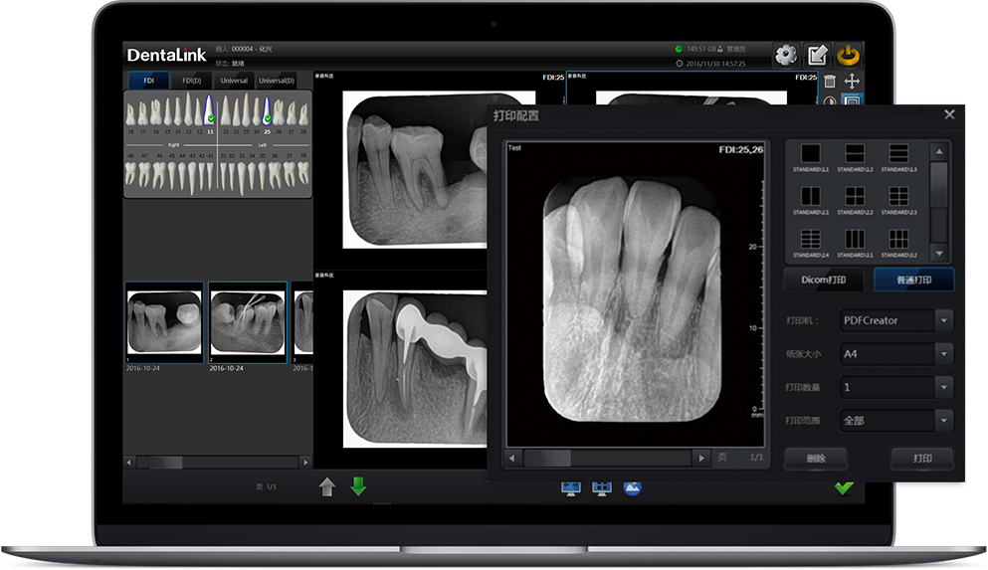
Task: Close the 打印配置 print dialog
Action: click(x=949, y=114)
